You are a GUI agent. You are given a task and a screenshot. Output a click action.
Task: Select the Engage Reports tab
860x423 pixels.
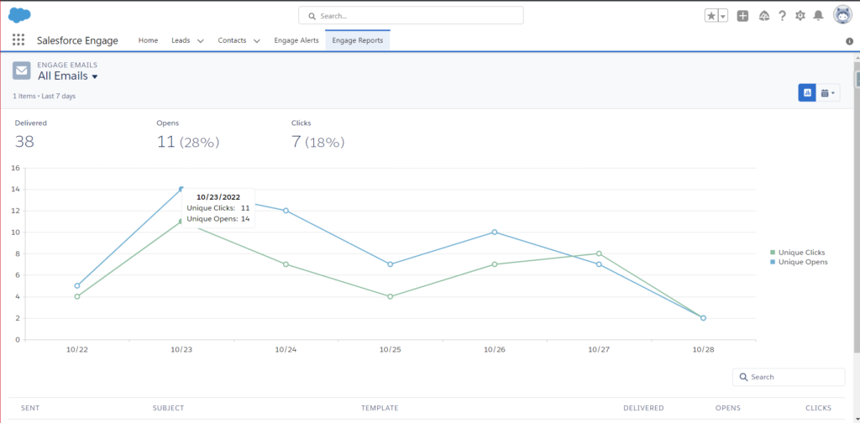358,40
